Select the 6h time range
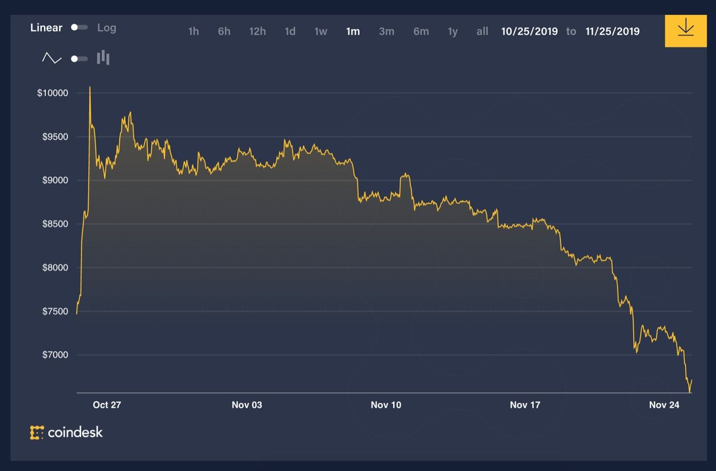This screenshot has height=471, width=716. pos(224,31)
